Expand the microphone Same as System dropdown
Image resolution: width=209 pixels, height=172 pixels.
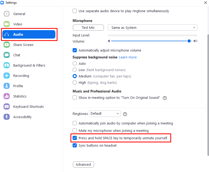point(153,27)
